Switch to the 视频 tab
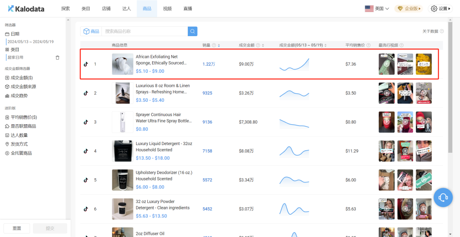Screen dimensions: 460x237 [167, 9]
